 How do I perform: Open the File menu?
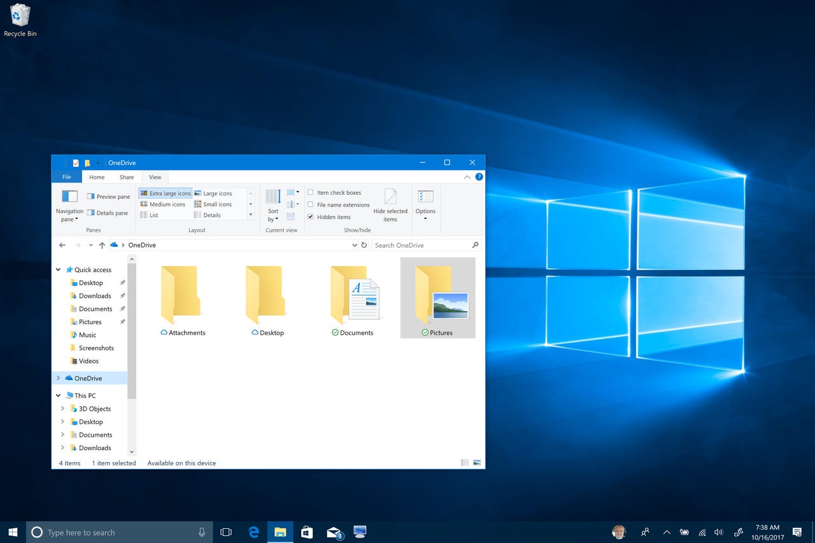66,177
